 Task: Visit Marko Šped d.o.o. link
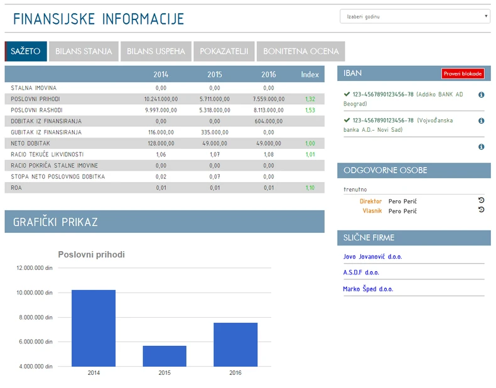368,289
